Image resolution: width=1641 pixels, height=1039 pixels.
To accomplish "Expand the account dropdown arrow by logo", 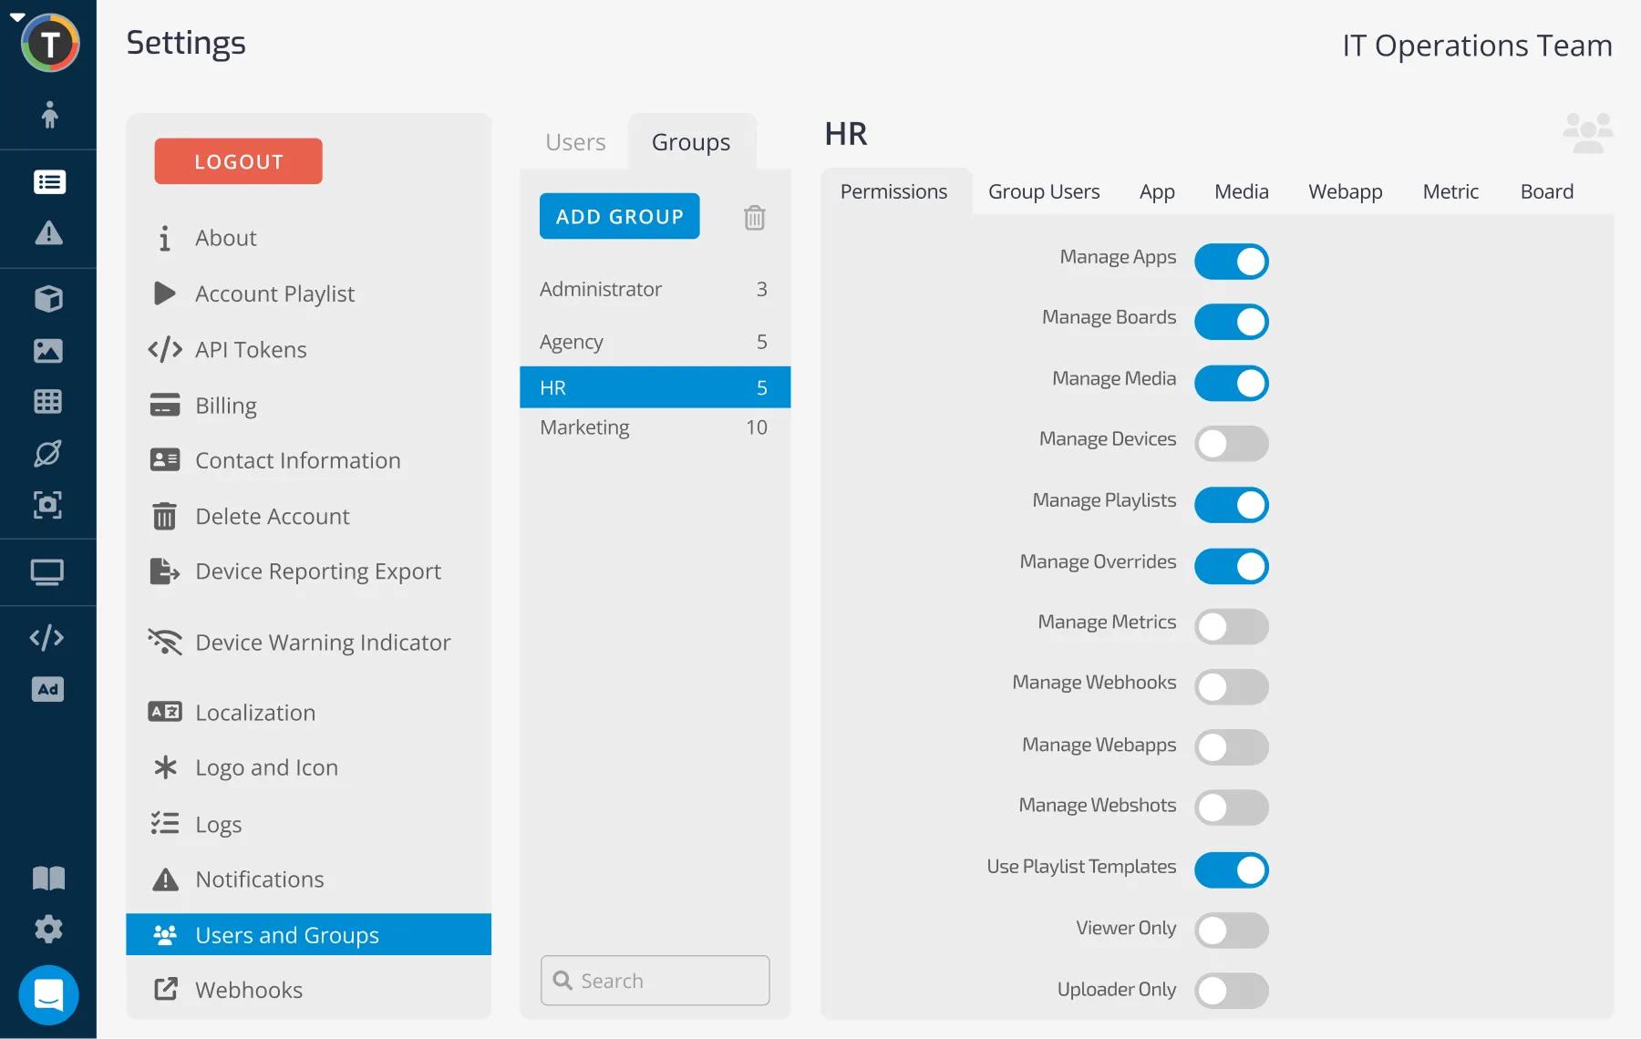I will point(16,16).
